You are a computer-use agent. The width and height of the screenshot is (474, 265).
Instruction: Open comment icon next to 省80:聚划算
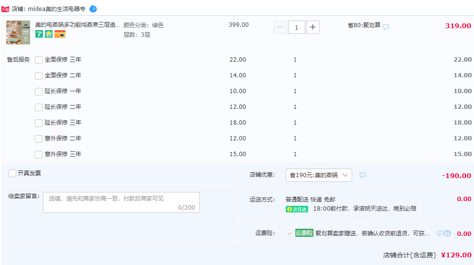(x=386, y=27)
